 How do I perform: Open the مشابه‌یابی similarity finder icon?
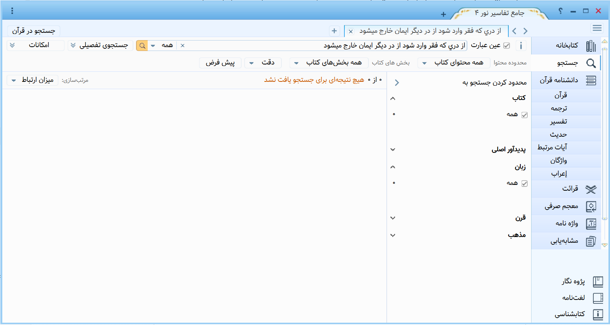click(x=591, y=242)
